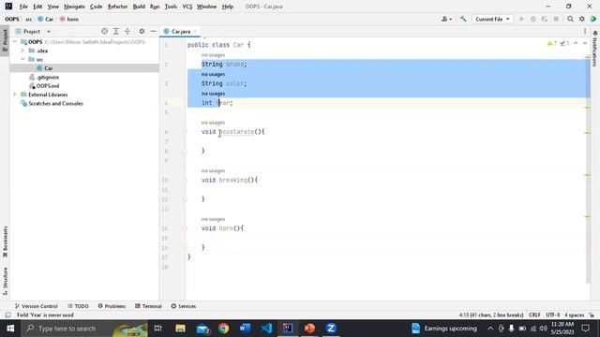This screenshot has height=337, width=600.
Task: Open the Chrome icon in the taskbar
Action: [x=223, y=329]
